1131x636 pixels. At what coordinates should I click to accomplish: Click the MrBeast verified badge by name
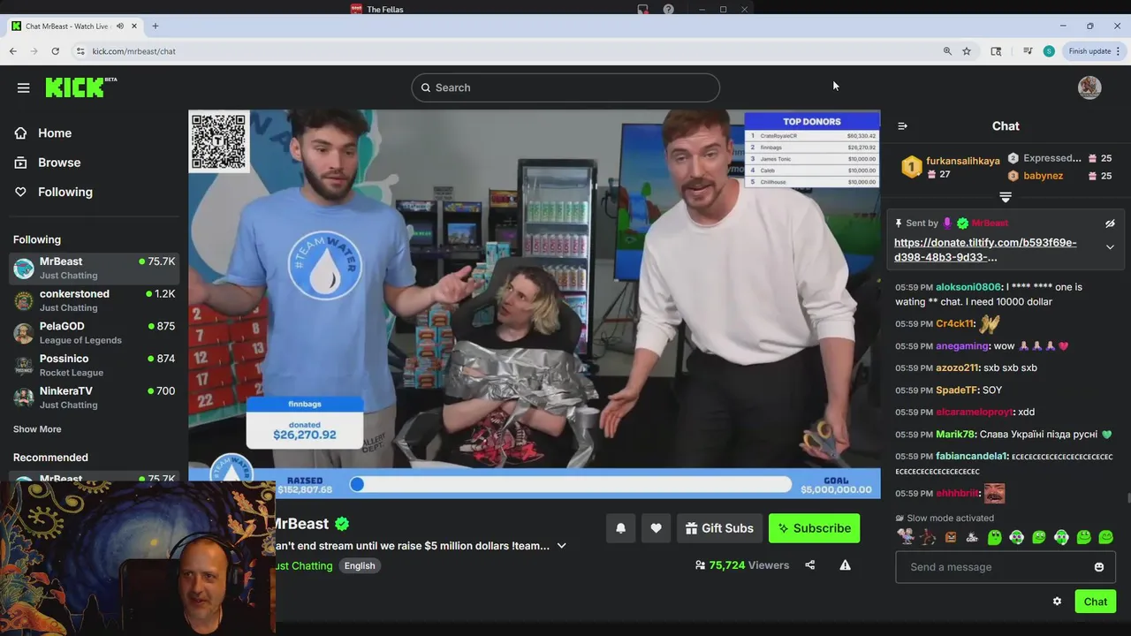pos(342,524)
